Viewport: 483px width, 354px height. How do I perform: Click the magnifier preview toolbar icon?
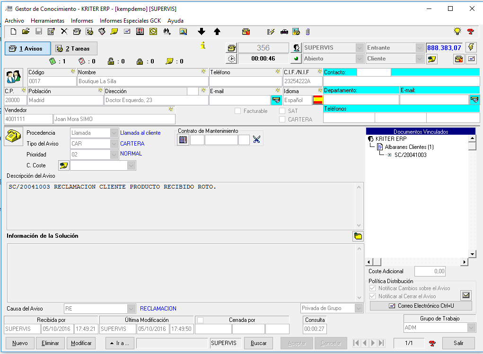[183, 31]
